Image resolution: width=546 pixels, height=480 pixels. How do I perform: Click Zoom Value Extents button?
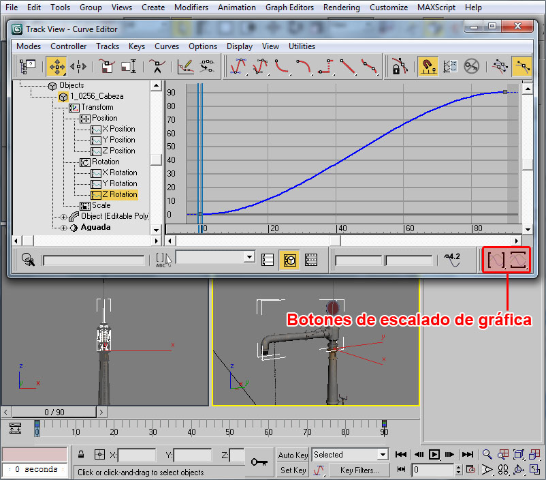[519, 260]
